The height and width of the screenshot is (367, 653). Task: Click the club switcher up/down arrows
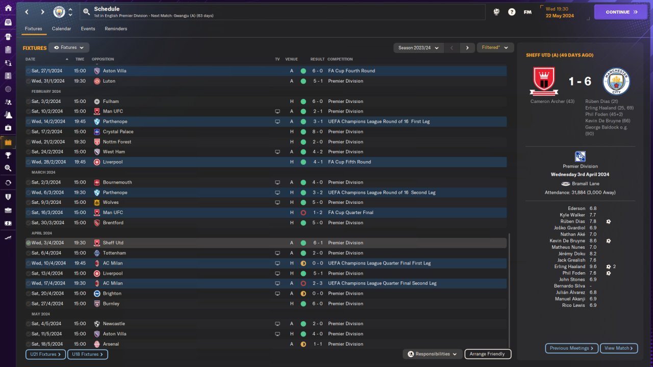(70, 12)
